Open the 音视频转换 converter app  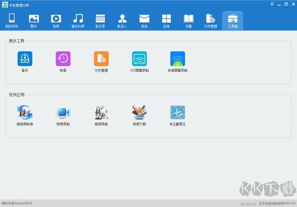pyautogui.click(x=25, y=115)
